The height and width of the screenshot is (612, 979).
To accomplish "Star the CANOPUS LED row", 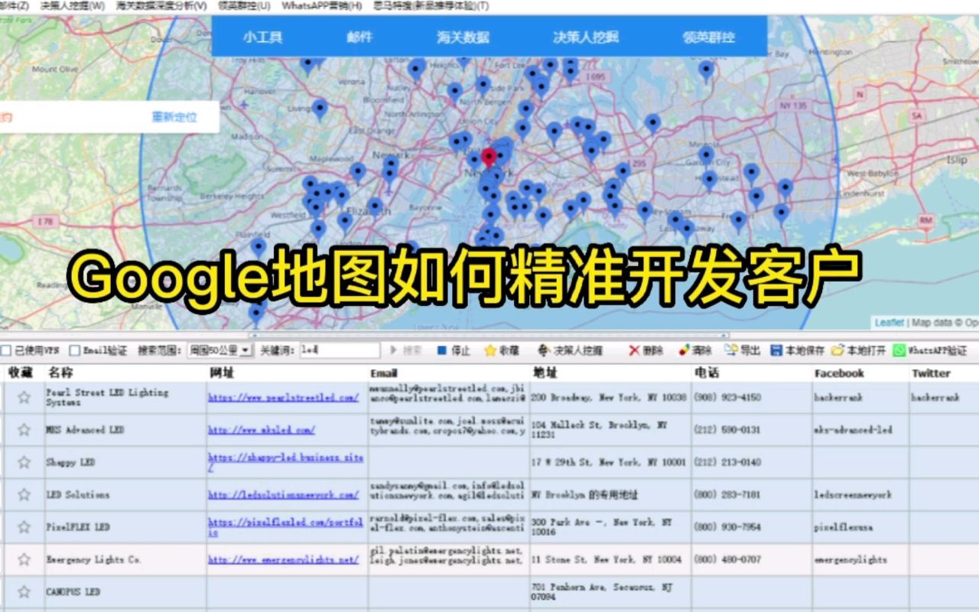I will click(x=24, y=591).
